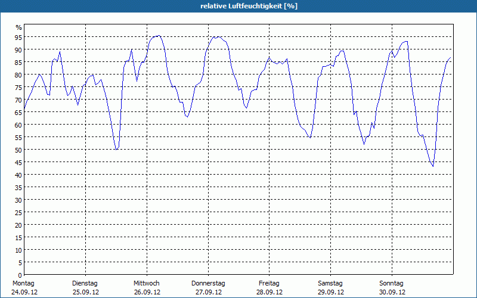The image size is (477, 298).
Task: Click the 'Sonntag' day label
Action: tap(391, 284)
